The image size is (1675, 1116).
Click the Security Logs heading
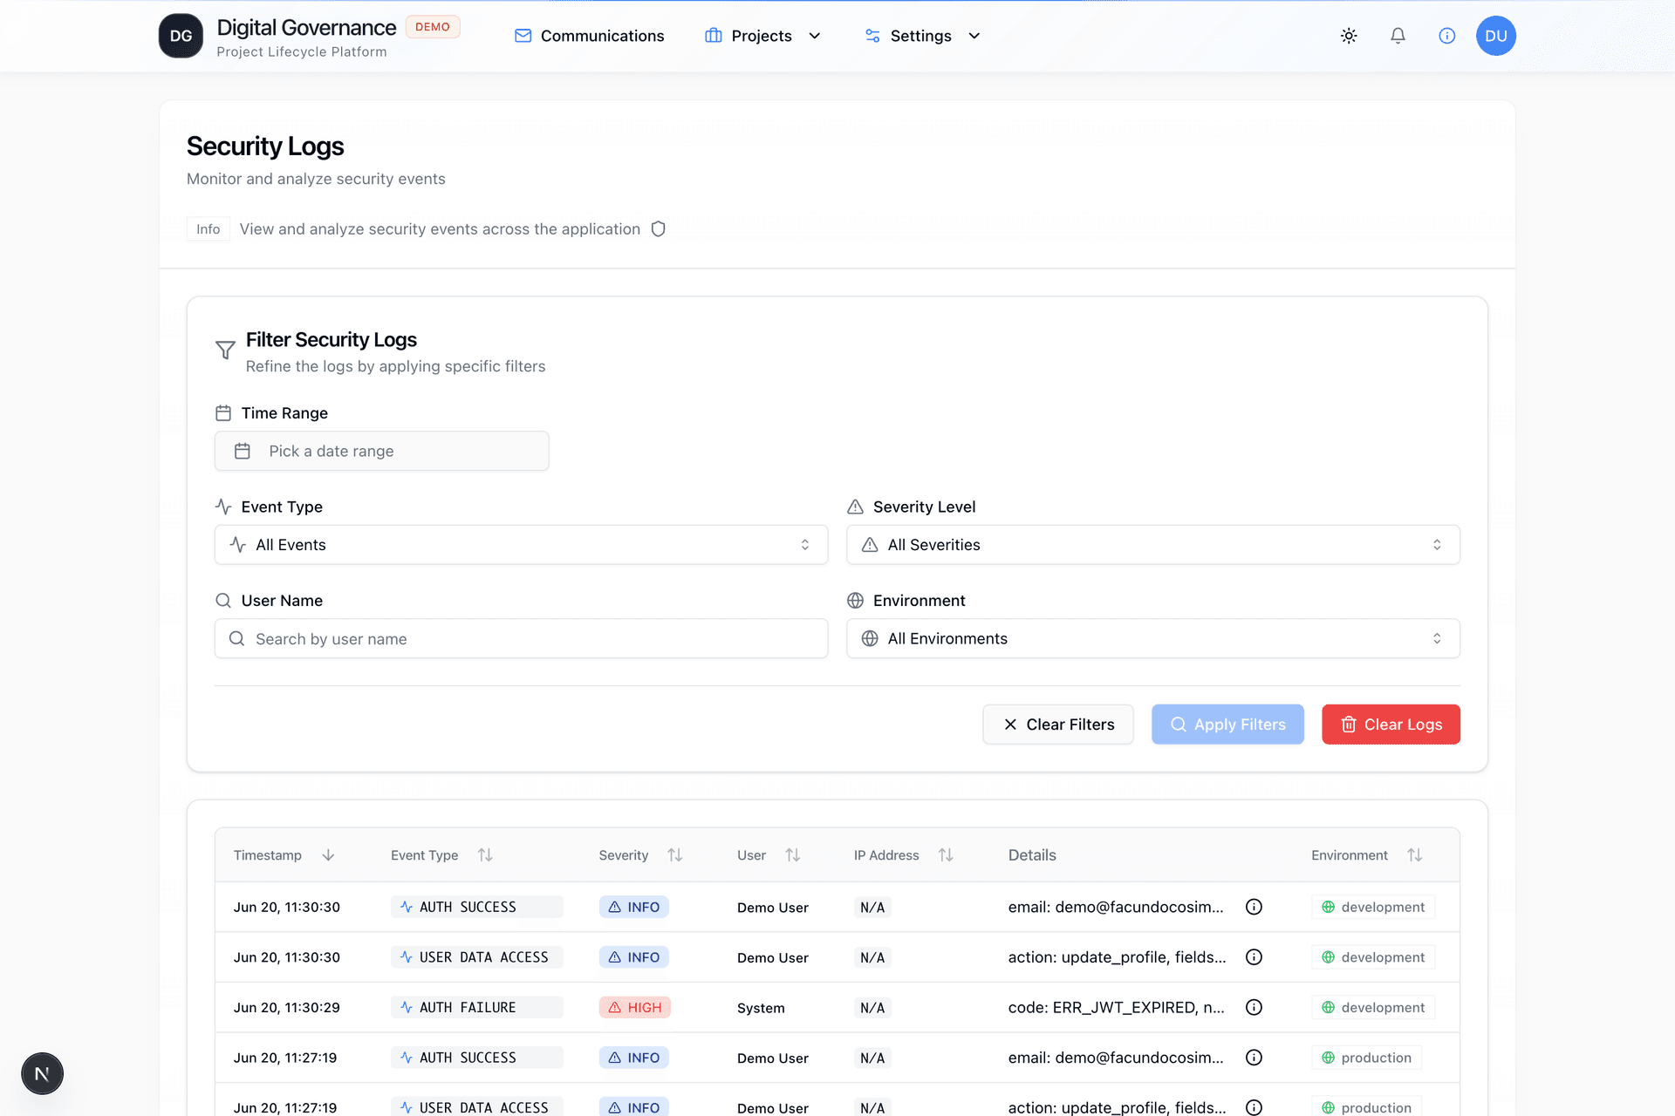point(265,146)
